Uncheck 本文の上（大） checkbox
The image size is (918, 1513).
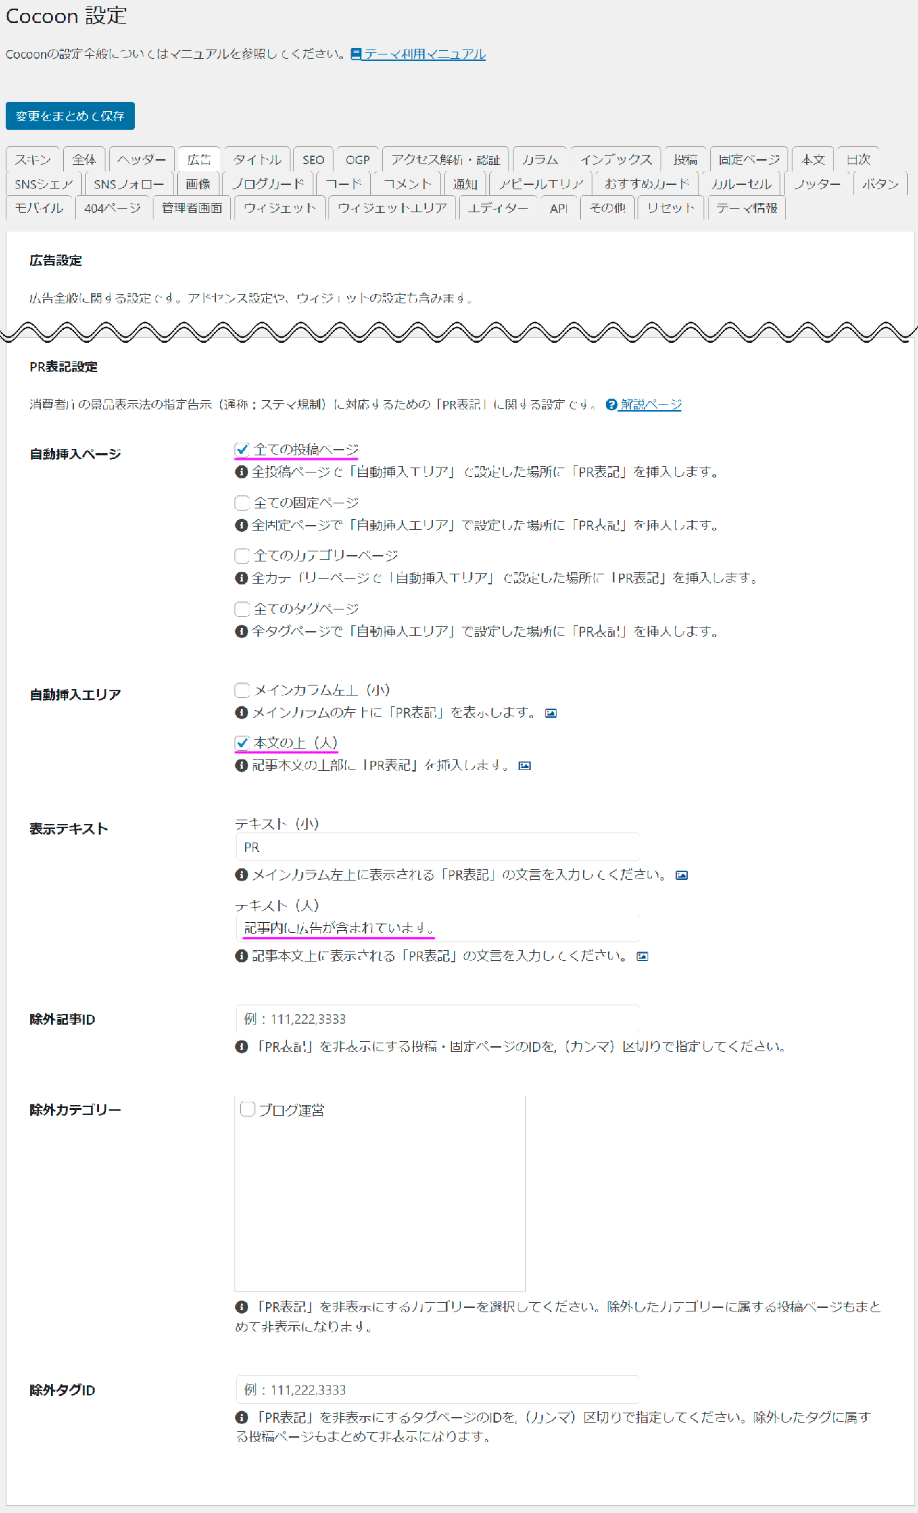[x=242, y=743]
